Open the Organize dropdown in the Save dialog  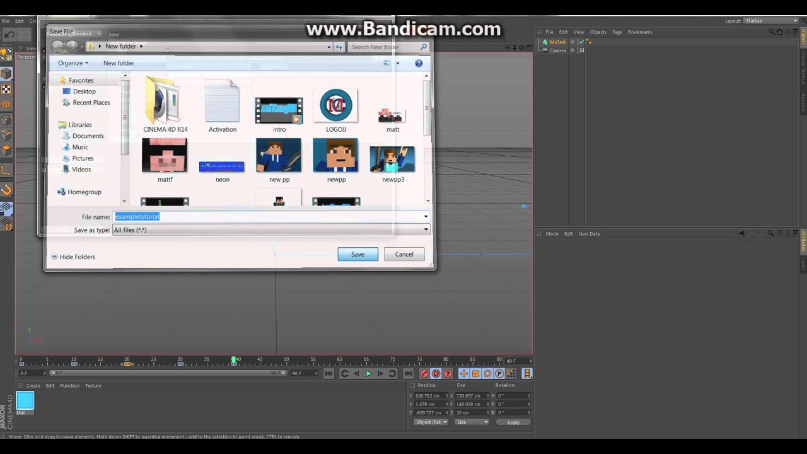tap(73, 63)
